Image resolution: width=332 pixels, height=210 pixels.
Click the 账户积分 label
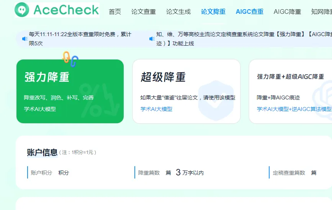tap(41, 173)
